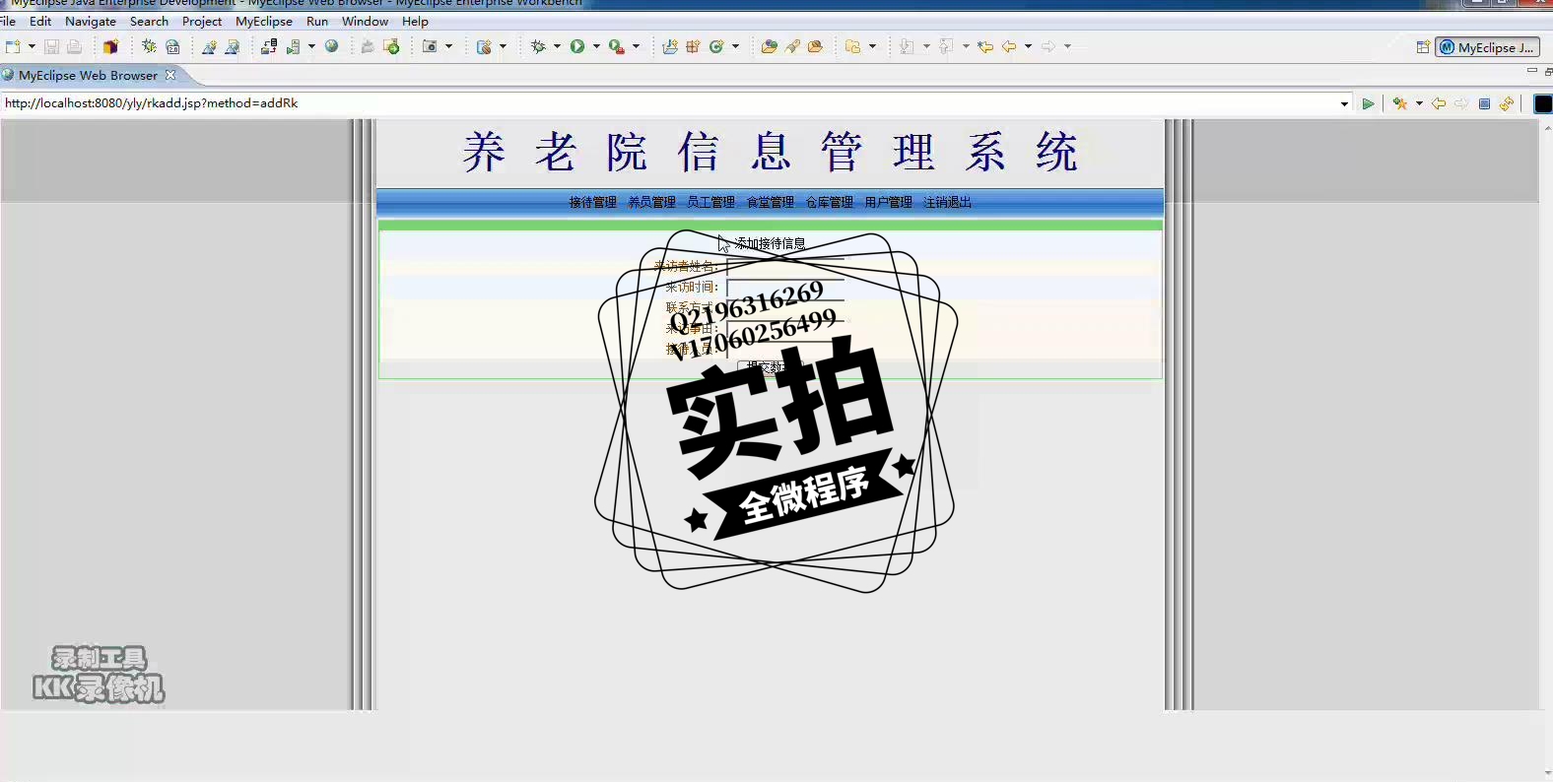1553x782 pixels.
Task: Open the Run menu
Action: click(x=317, y=21)
